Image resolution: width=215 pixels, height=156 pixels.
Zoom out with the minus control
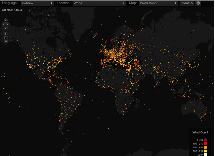[x=6, y=41]
